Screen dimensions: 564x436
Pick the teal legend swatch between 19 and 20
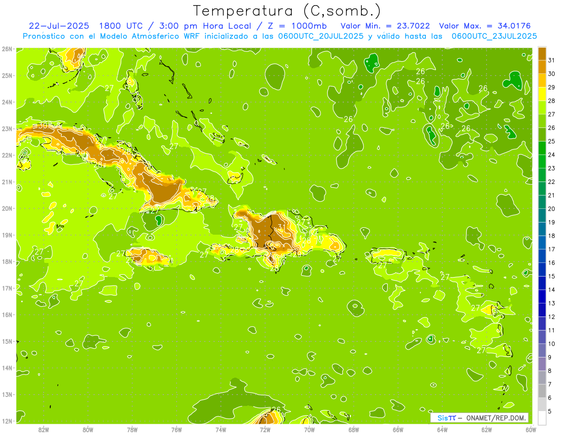click(x=542, y=215)
